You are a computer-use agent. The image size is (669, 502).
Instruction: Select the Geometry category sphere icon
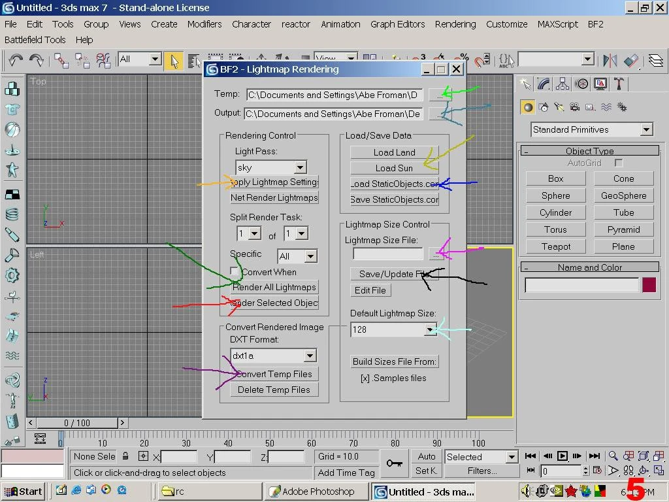coord(528,107)
